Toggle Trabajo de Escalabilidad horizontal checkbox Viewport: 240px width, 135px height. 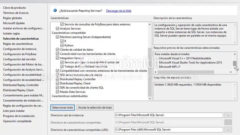62,66
